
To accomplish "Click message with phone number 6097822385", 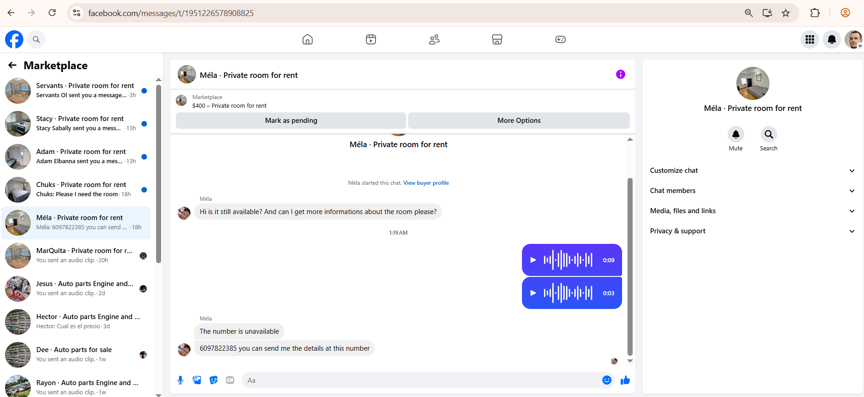I will (285, 348).
